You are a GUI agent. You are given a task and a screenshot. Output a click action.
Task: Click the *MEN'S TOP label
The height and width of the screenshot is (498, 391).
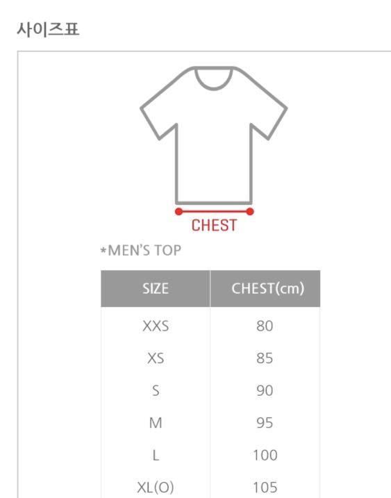[x=141, y=250]
